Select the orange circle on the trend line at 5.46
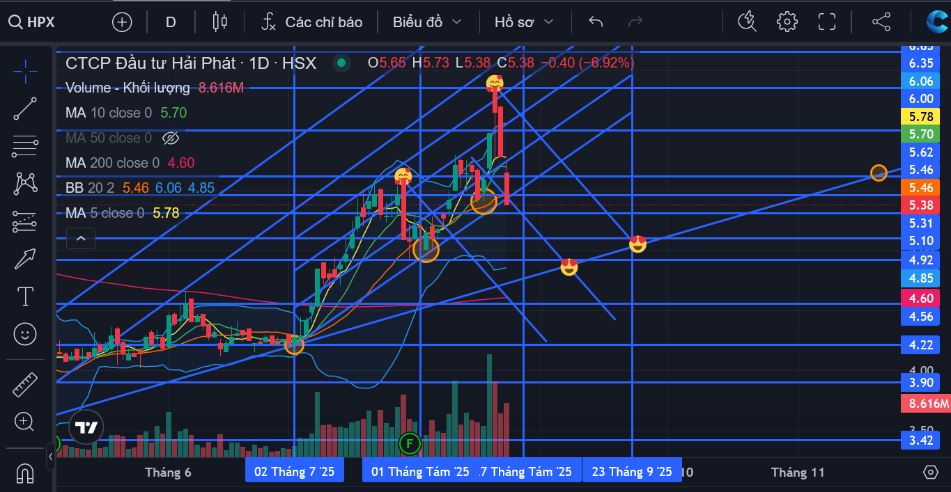 pos(879,173)
